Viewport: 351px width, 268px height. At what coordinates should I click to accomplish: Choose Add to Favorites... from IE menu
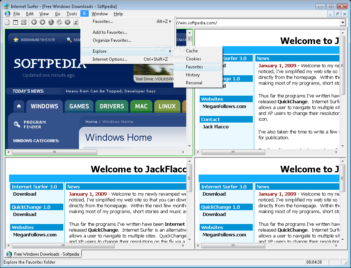(128, 32)
